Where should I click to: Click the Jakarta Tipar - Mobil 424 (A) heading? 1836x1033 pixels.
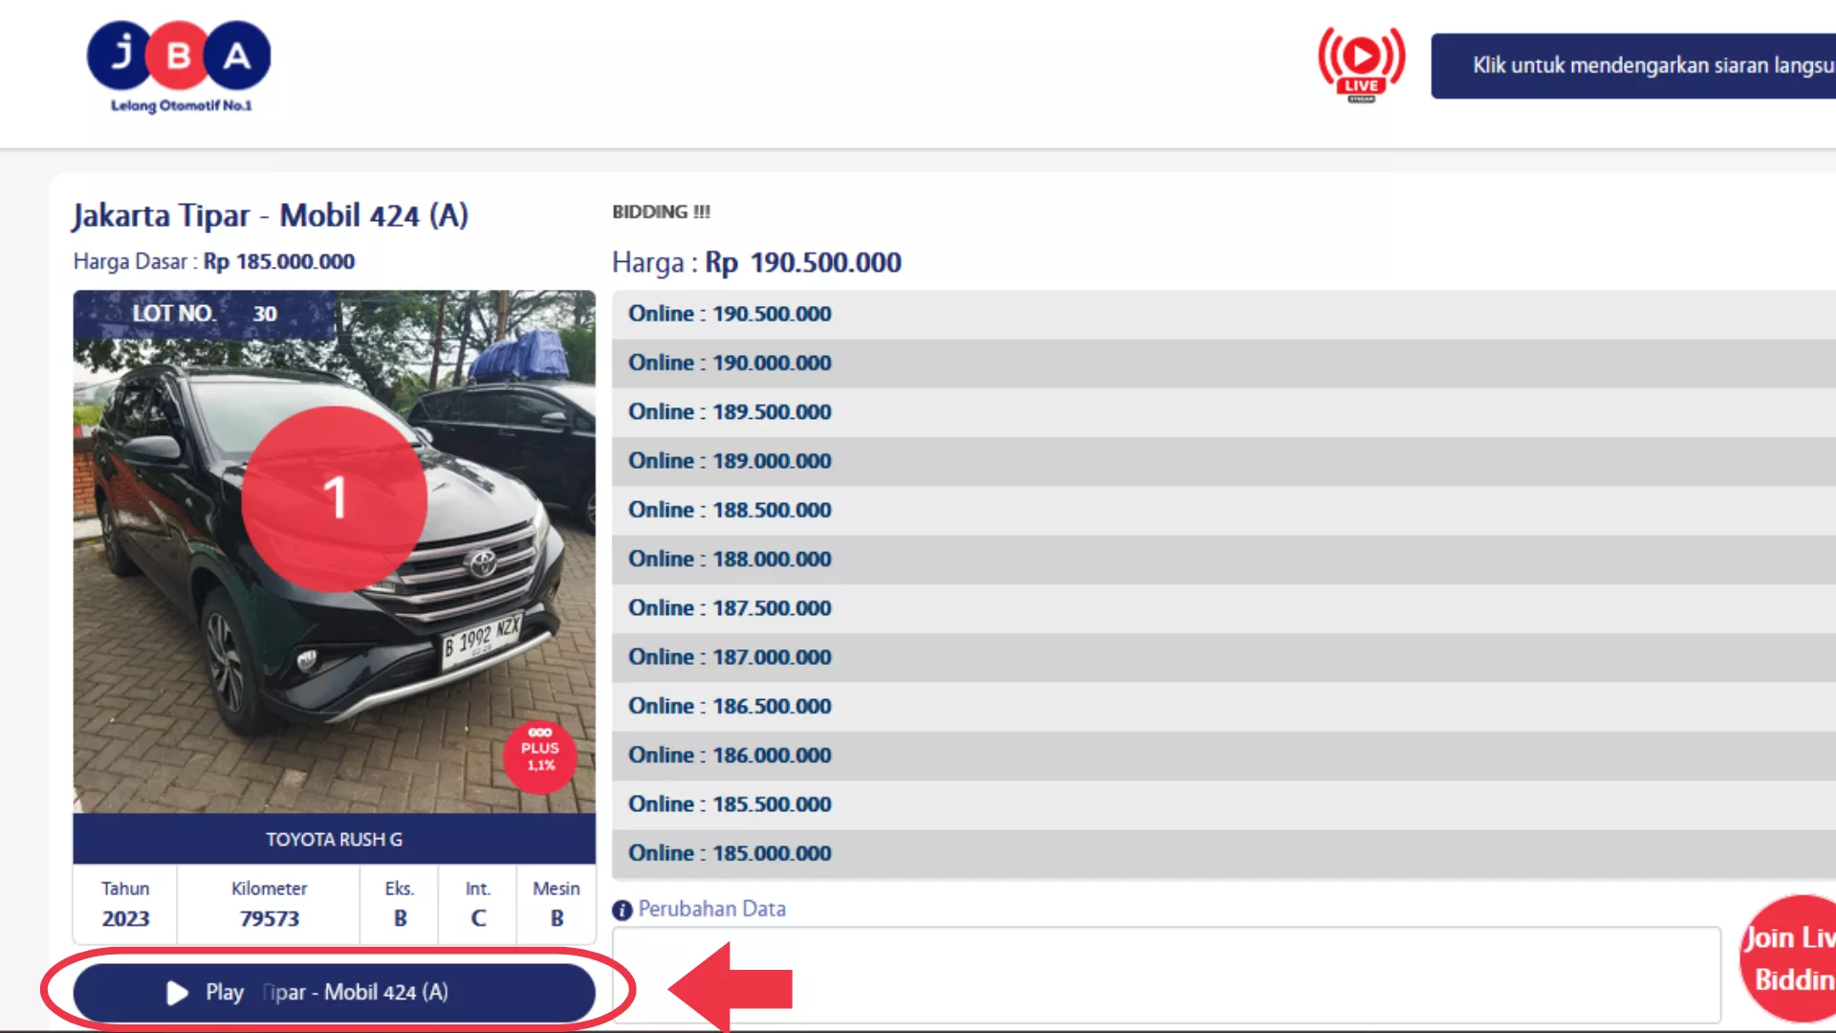(x=271, y=215)
